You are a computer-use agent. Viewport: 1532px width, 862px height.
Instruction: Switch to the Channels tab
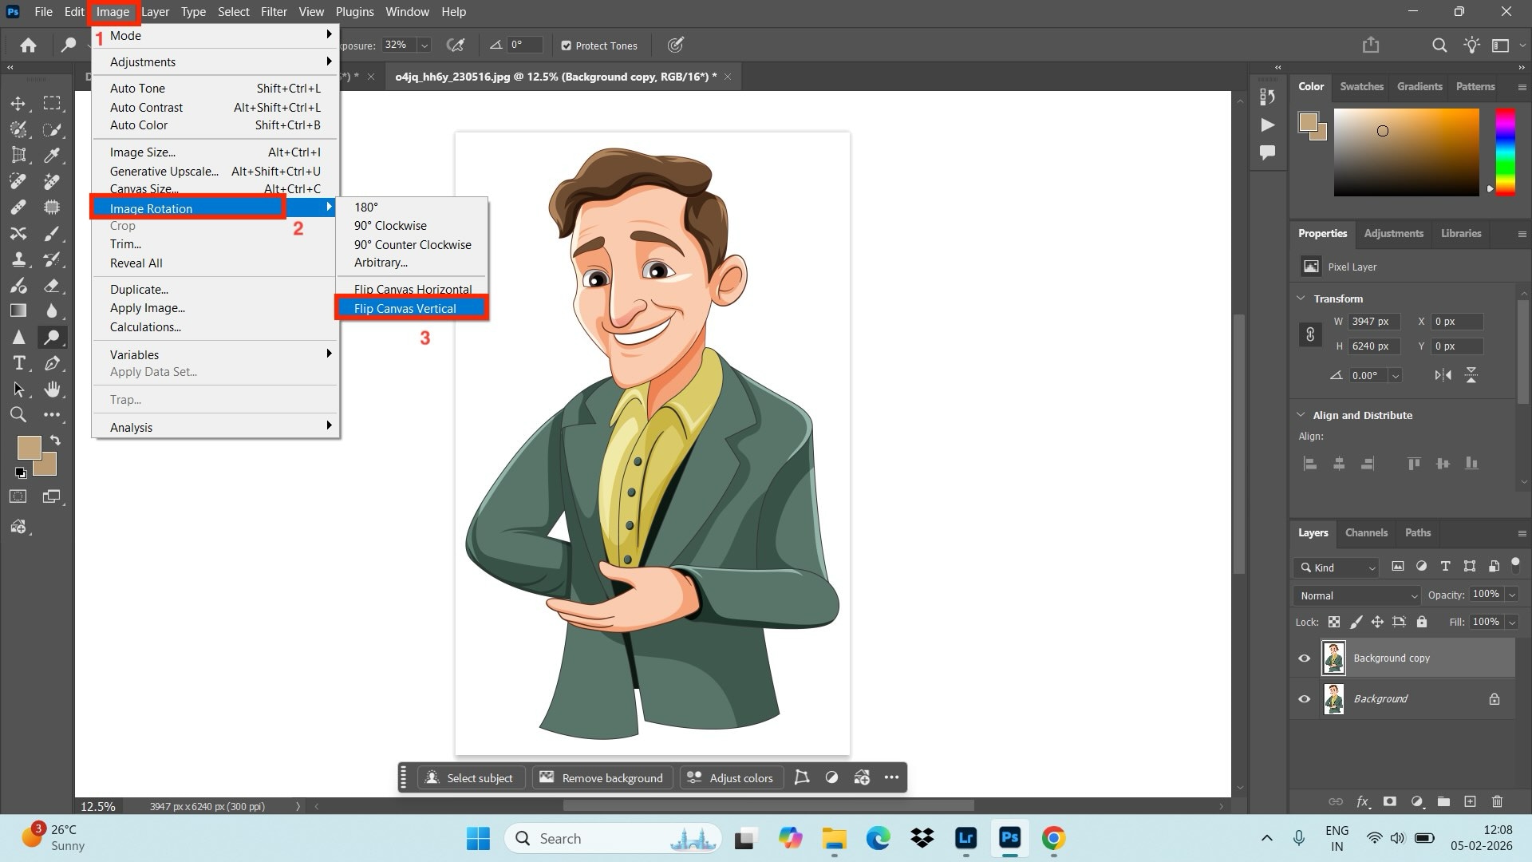click(1366, 532)
